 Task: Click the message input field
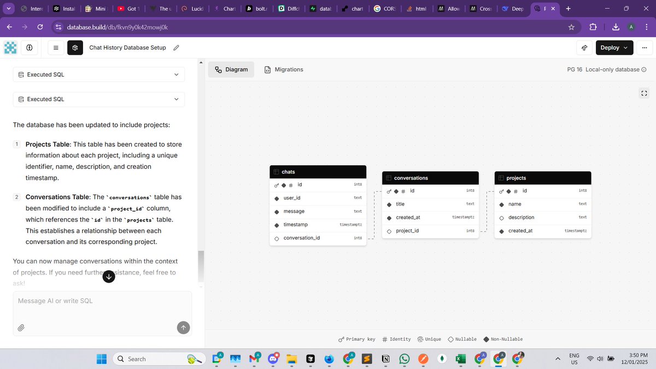pyautogui.click(x=102, y=313)
